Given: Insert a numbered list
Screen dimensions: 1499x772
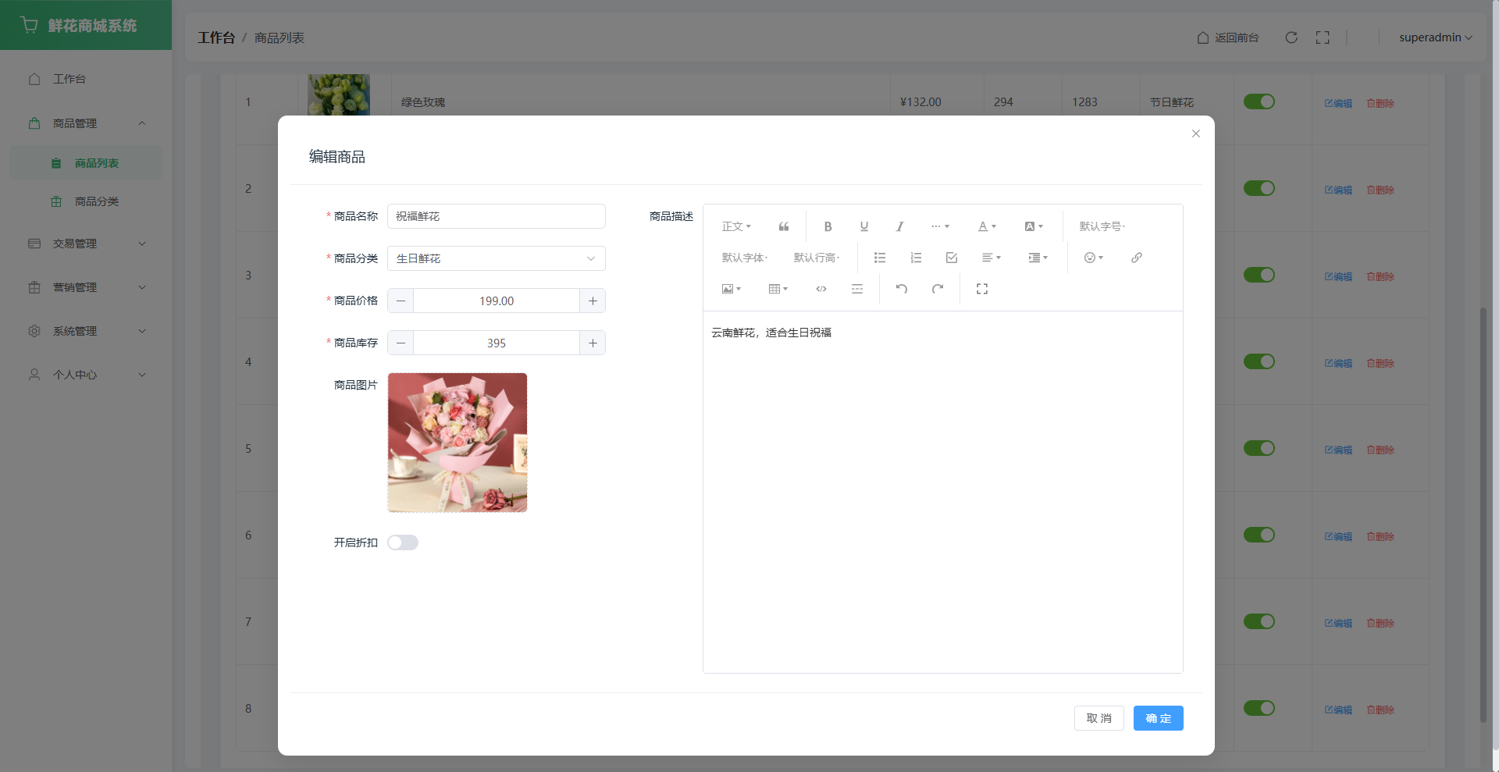Looking at the screenshot, I should (x=915, y=258).
